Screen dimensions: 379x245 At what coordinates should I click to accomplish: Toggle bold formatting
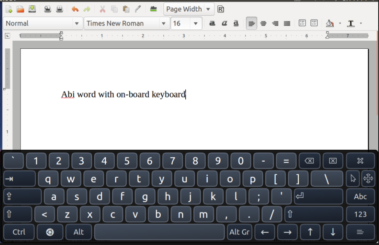point(212,23)
